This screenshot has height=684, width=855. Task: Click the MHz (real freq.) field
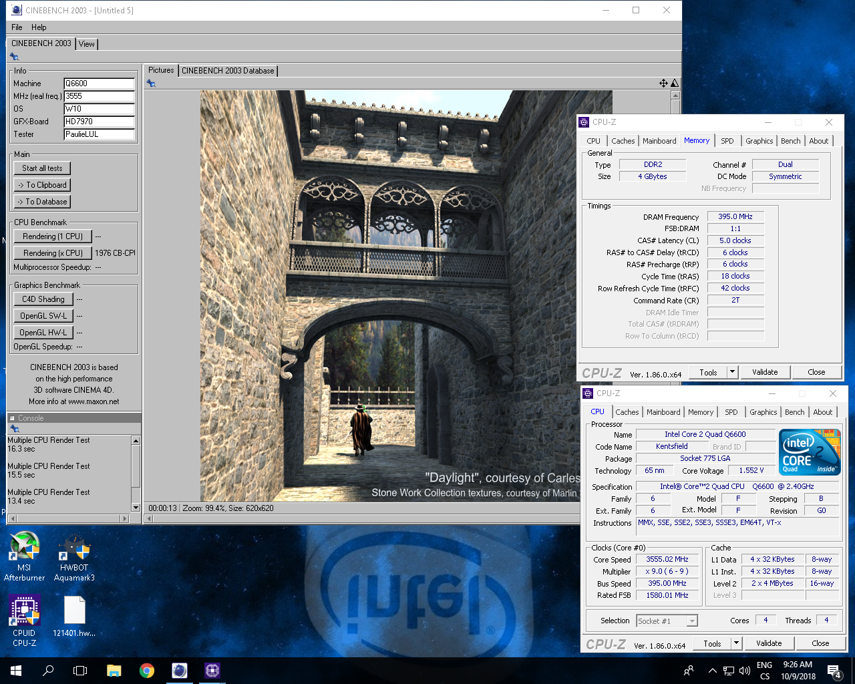[x=100, y=96]
